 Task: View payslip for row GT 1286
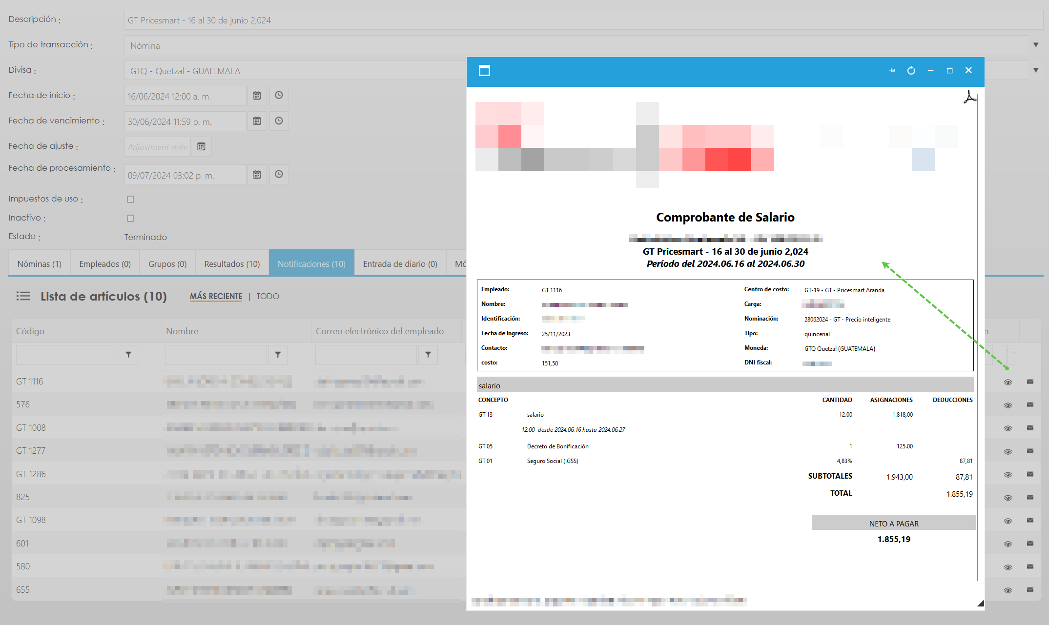1008,474
